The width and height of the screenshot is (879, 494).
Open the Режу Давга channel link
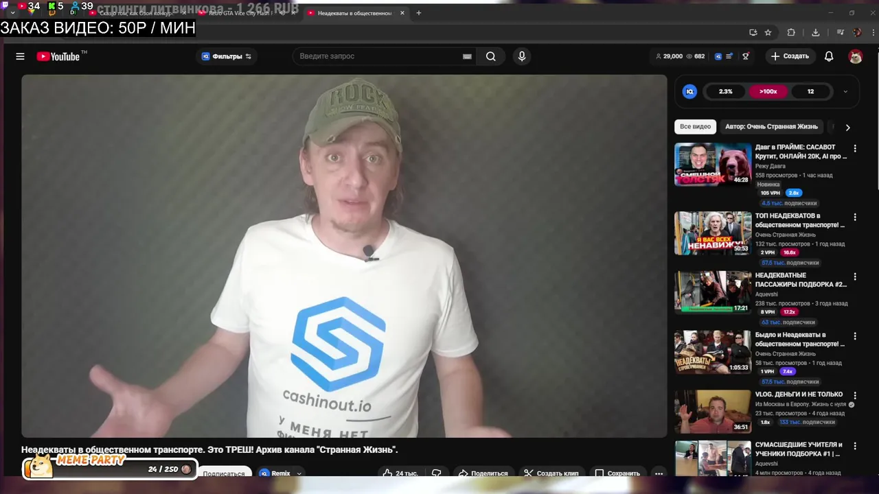click(770, 166)
